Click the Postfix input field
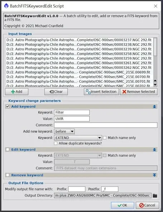Viewport: 163px width, 212px height. coord(110,189)
